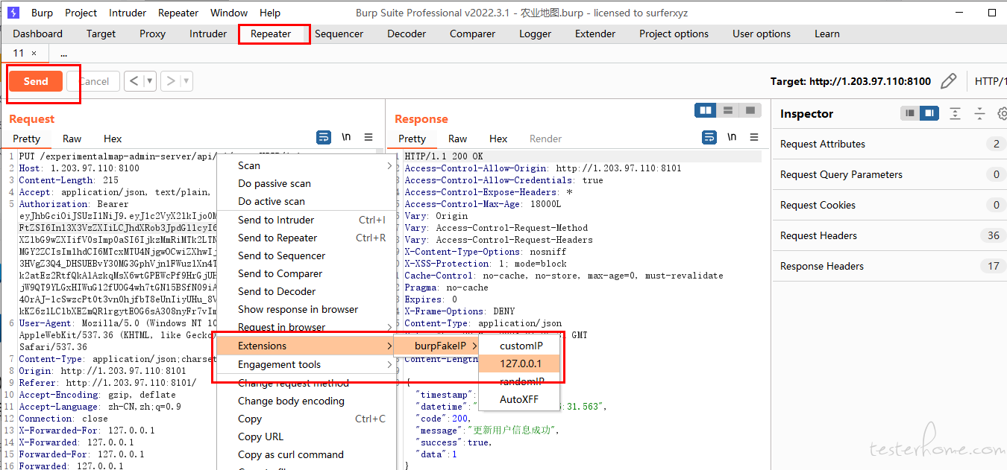Open history dropdown beside back arrow

(149, 81)
